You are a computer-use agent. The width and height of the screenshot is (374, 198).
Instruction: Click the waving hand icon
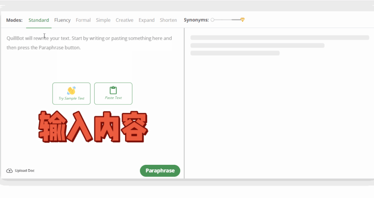click(71, 91)
